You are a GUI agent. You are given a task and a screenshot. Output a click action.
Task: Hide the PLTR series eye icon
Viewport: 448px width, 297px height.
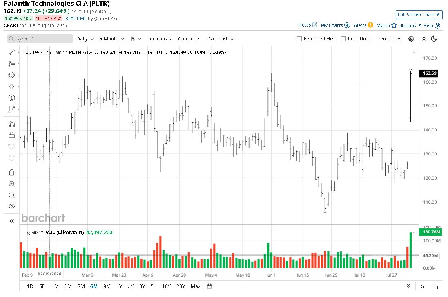[x=58, y=53]
